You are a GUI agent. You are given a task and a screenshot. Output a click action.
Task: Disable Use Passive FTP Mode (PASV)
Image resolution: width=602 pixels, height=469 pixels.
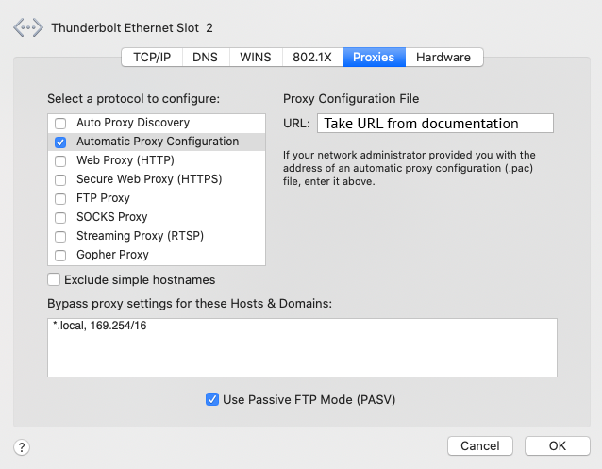[x=212, y=399]
